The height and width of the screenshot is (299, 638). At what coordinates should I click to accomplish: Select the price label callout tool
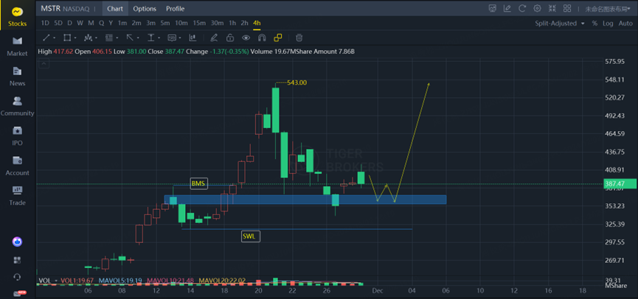(x=172, y=38)
